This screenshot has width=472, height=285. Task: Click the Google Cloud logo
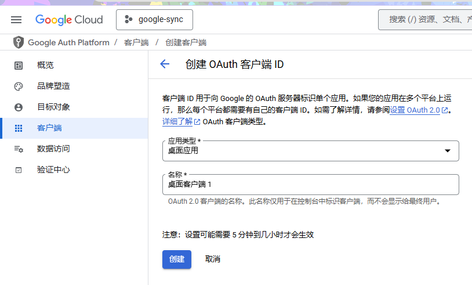pos(69,20)
